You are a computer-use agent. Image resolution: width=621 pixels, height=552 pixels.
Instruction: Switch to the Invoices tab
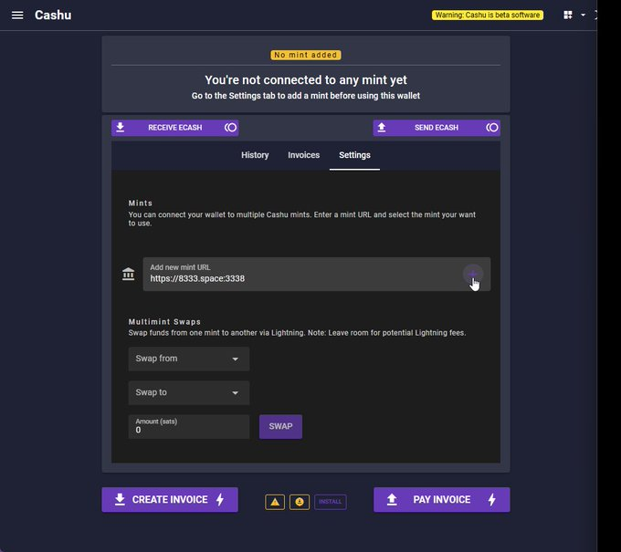[x=304, y=155]
